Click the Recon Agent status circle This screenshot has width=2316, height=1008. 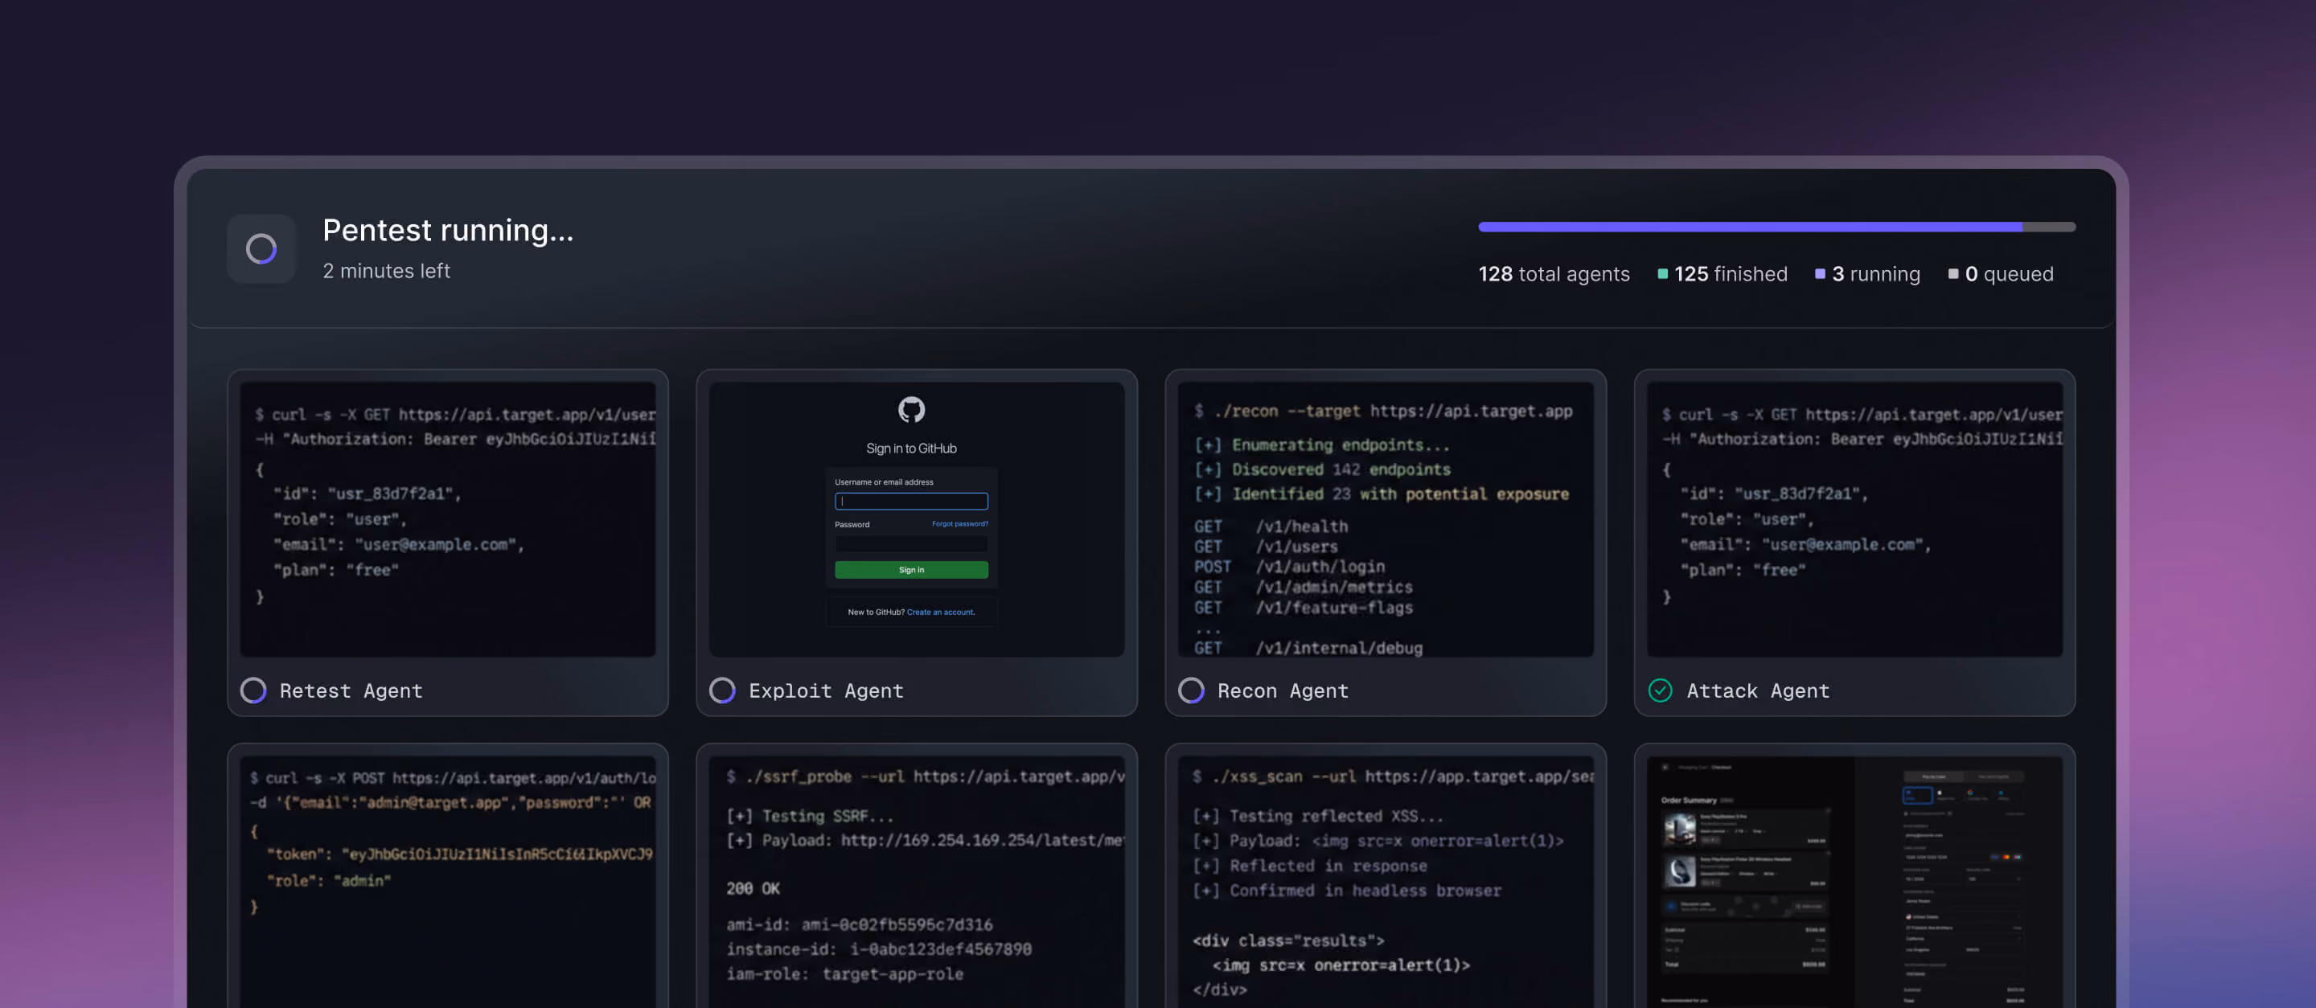[x=1191, y=690]
